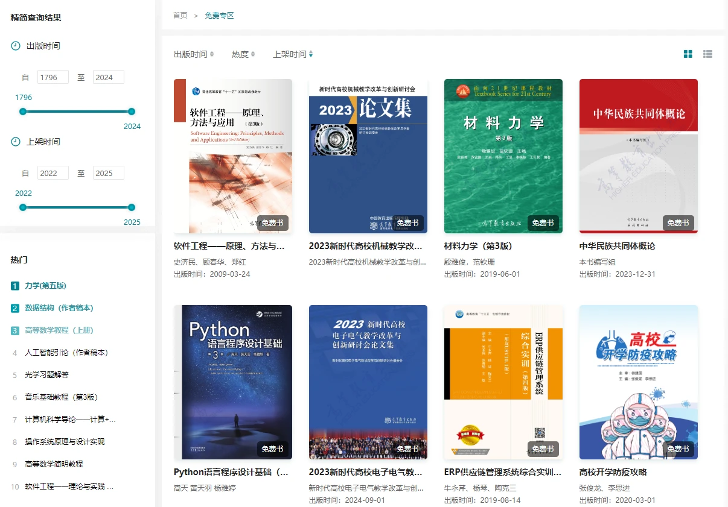Switch to list view layout

pos(708,54)
